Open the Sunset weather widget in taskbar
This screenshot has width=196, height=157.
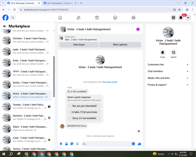point(158,154)
